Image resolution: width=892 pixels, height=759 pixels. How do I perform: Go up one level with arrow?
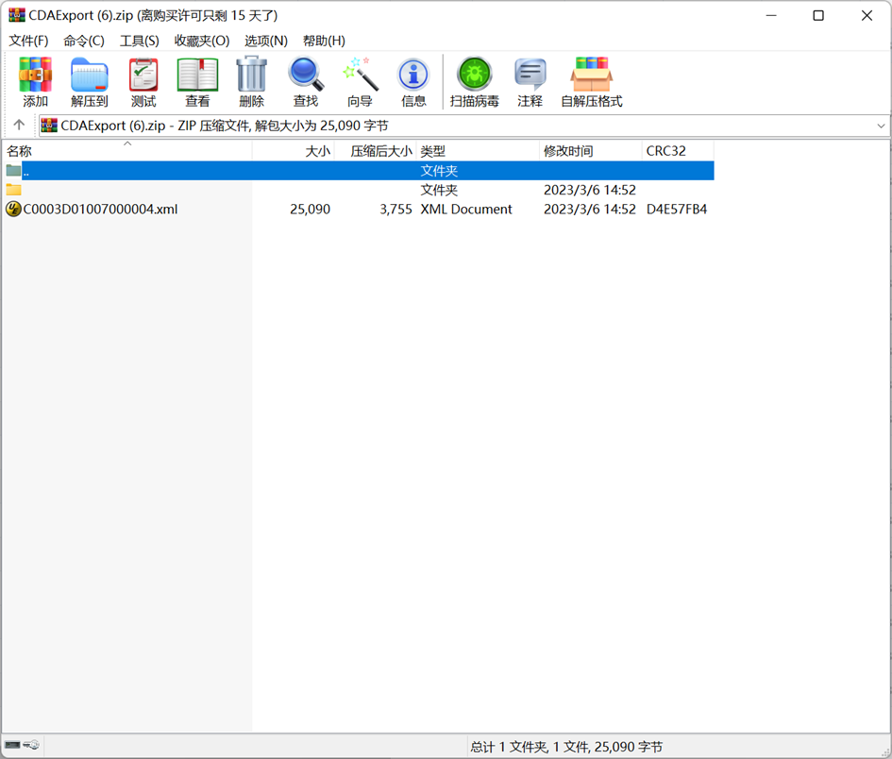[19, 125]
